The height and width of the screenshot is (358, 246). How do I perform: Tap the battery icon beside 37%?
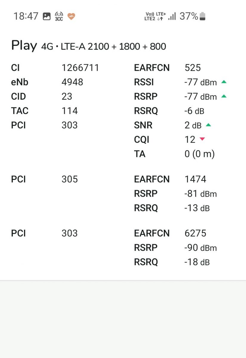(x=202, y=16)
